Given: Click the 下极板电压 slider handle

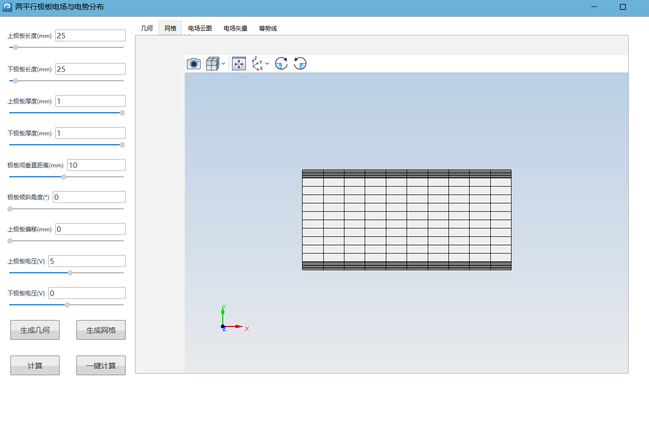Looking at the screenshot, I should point(67,305).
